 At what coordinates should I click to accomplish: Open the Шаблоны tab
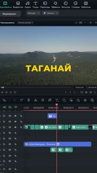point(86,5)
